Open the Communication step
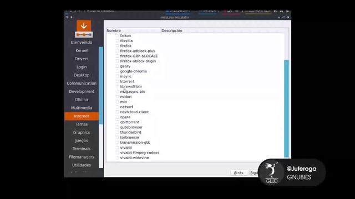The height and width of the screenshot is (199, 355). coord(82,83)
